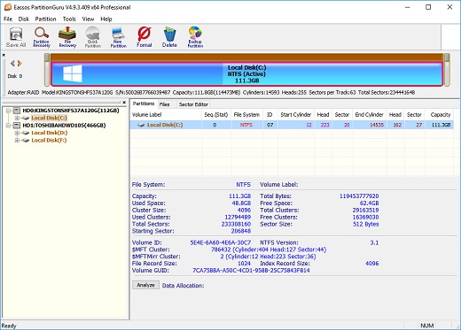Click the Delete partition icon
This screenshot has height=330, width=461.
[x=169, y=37]
